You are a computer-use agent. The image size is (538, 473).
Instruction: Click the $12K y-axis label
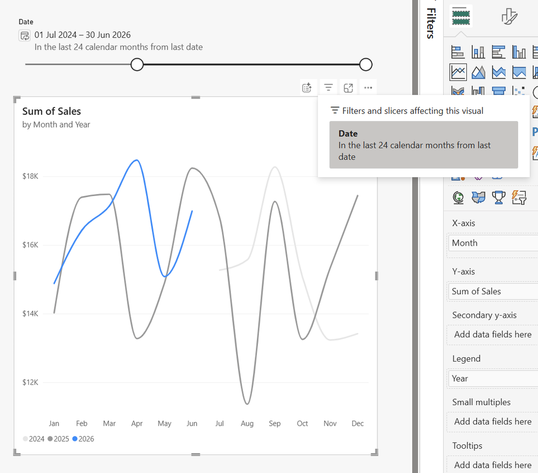coord(30,382)
